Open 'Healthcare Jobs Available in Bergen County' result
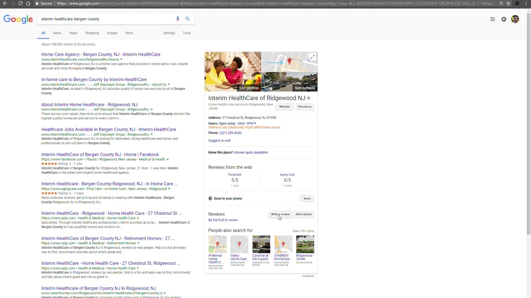Screen dimensions: 531x298 tap(109, 130)
